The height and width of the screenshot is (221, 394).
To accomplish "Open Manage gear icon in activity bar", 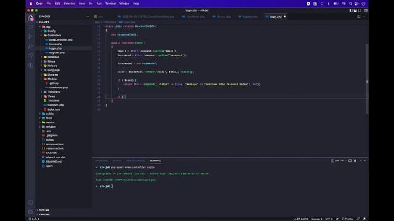I will pyautogui.click(x=30, y=212).
